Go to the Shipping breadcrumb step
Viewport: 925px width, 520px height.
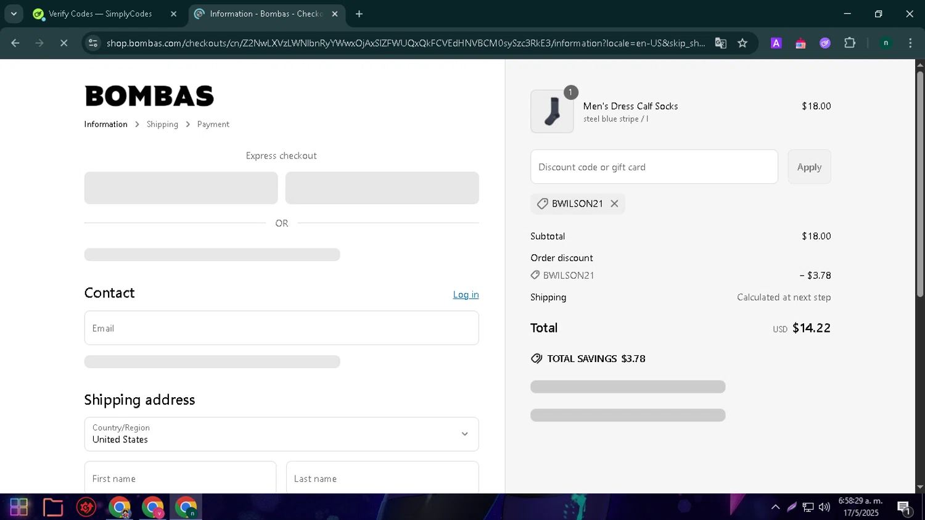coord(162,125)
